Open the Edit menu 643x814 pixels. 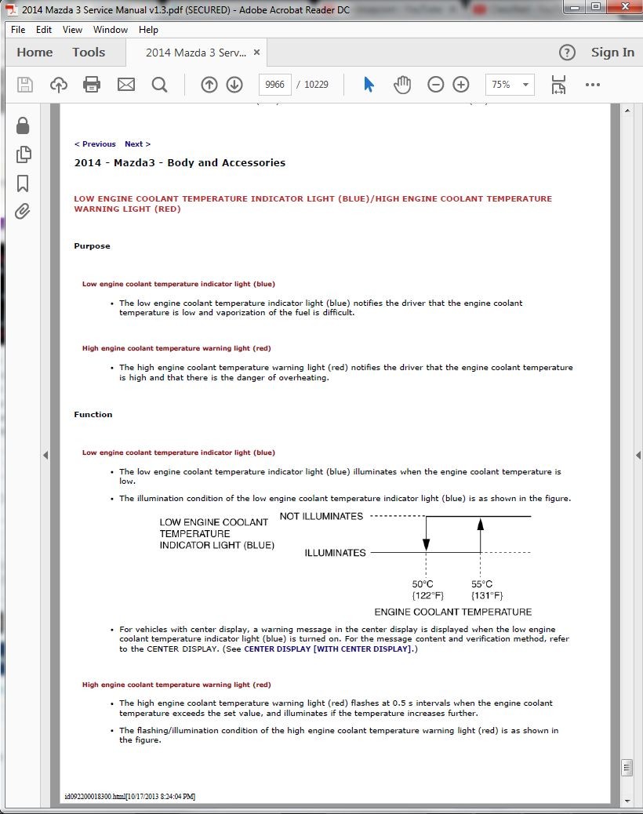pos(44,30)
